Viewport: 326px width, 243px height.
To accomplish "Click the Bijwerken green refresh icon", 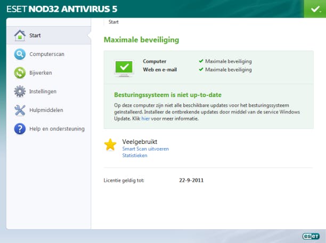I will point(20,73).
